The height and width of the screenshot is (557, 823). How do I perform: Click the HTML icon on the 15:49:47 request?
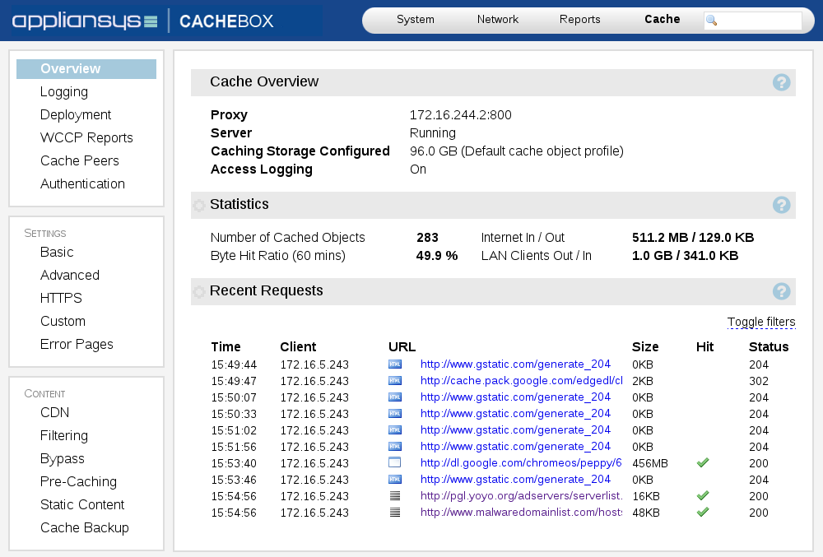coord(395,380)
